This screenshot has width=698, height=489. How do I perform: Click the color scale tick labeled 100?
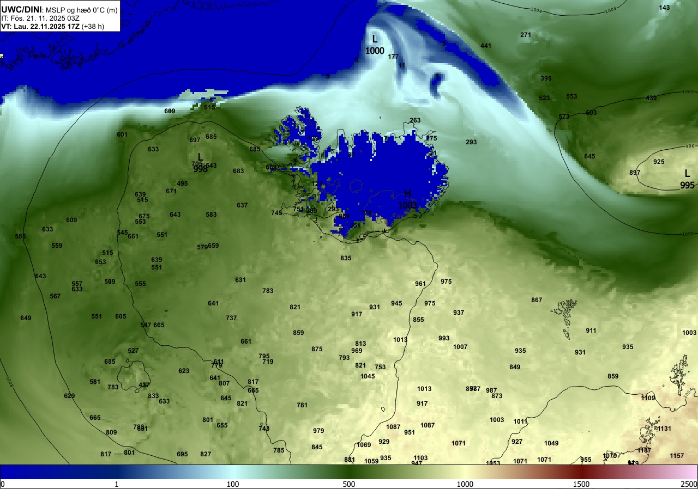[233, 484]
